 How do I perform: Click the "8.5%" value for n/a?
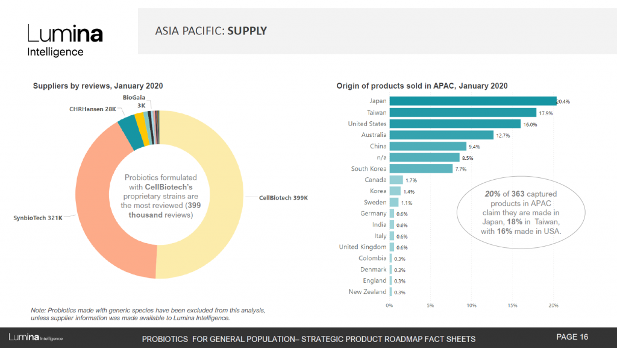point(468,158)
